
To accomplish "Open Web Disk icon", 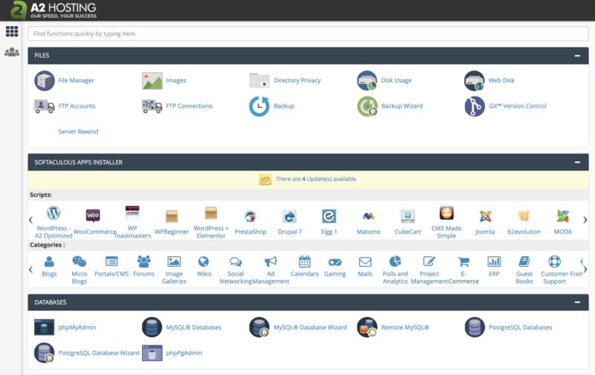I will click(x=475, y=80).
